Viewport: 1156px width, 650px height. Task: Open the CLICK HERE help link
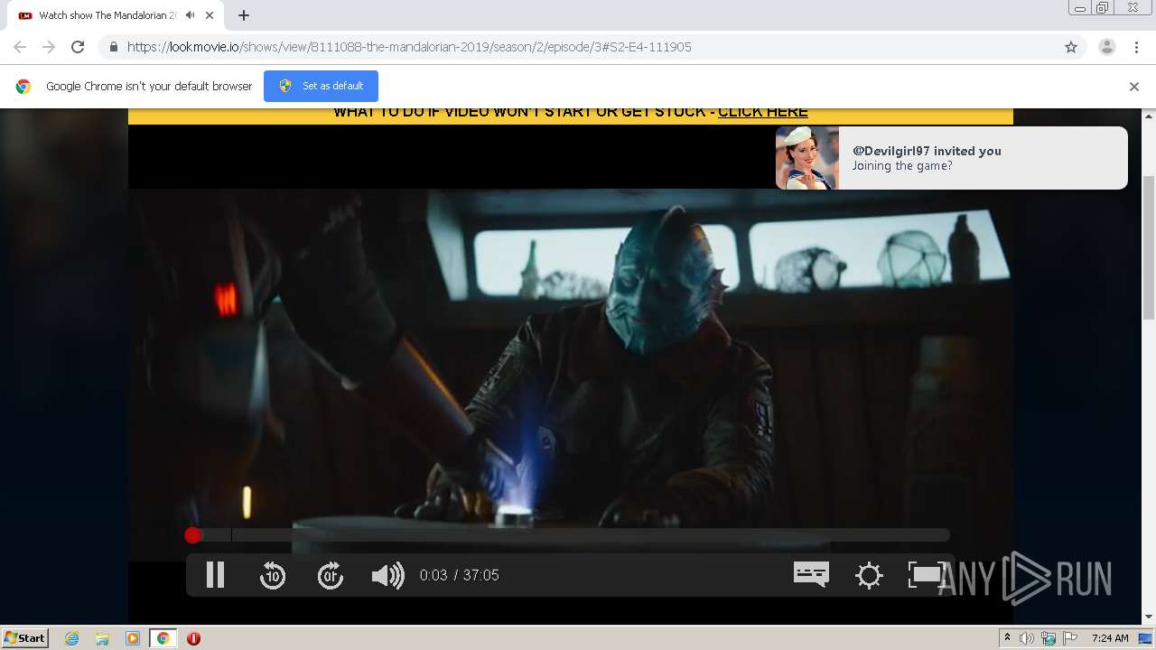click(763, 112)
